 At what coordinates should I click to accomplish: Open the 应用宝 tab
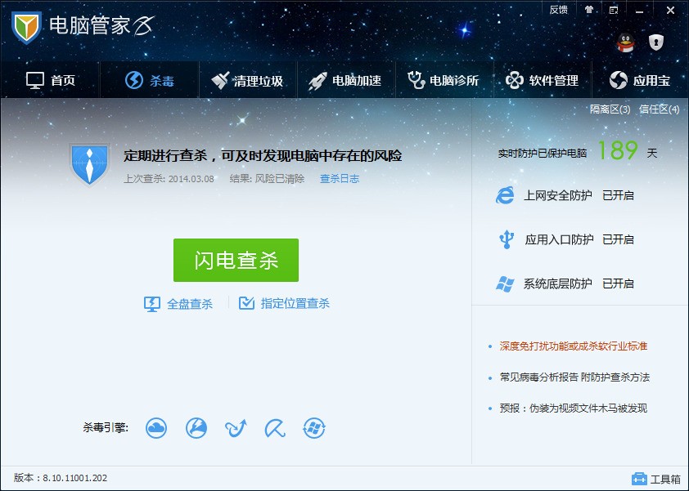640,80
